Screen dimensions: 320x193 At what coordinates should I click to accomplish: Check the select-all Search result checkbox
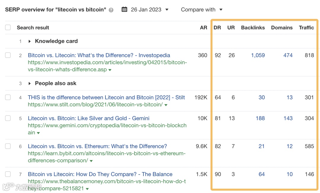pyautogui.click(x=8, y=27)
